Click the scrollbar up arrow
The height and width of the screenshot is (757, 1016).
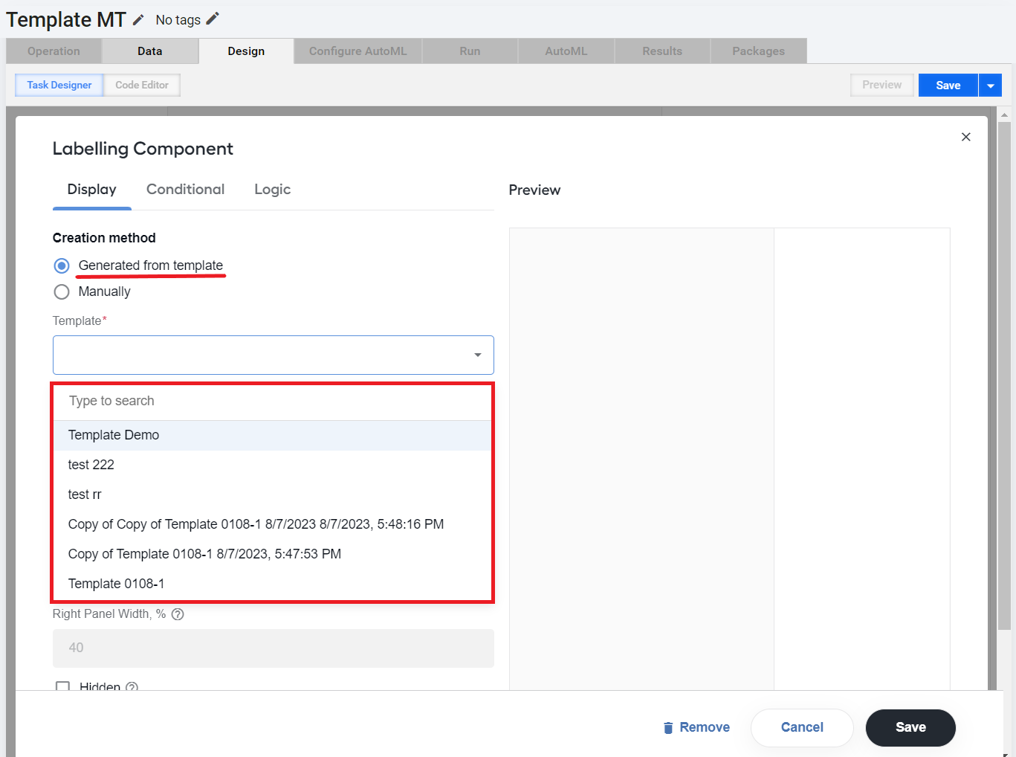pos(1004,115)
